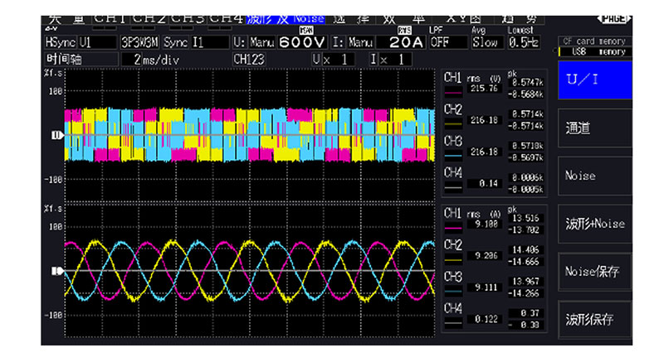Switch to the 波形及Noise tab
Image resolution: width=664 pixels, height=362 pixels.
(286, 19)
